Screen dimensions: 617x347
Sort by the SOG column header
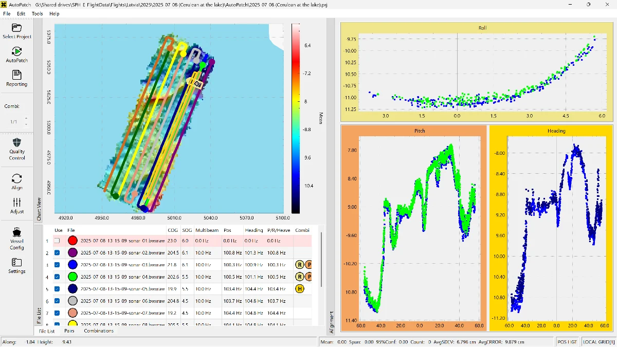pyautogui.click(x=186, y=230)
